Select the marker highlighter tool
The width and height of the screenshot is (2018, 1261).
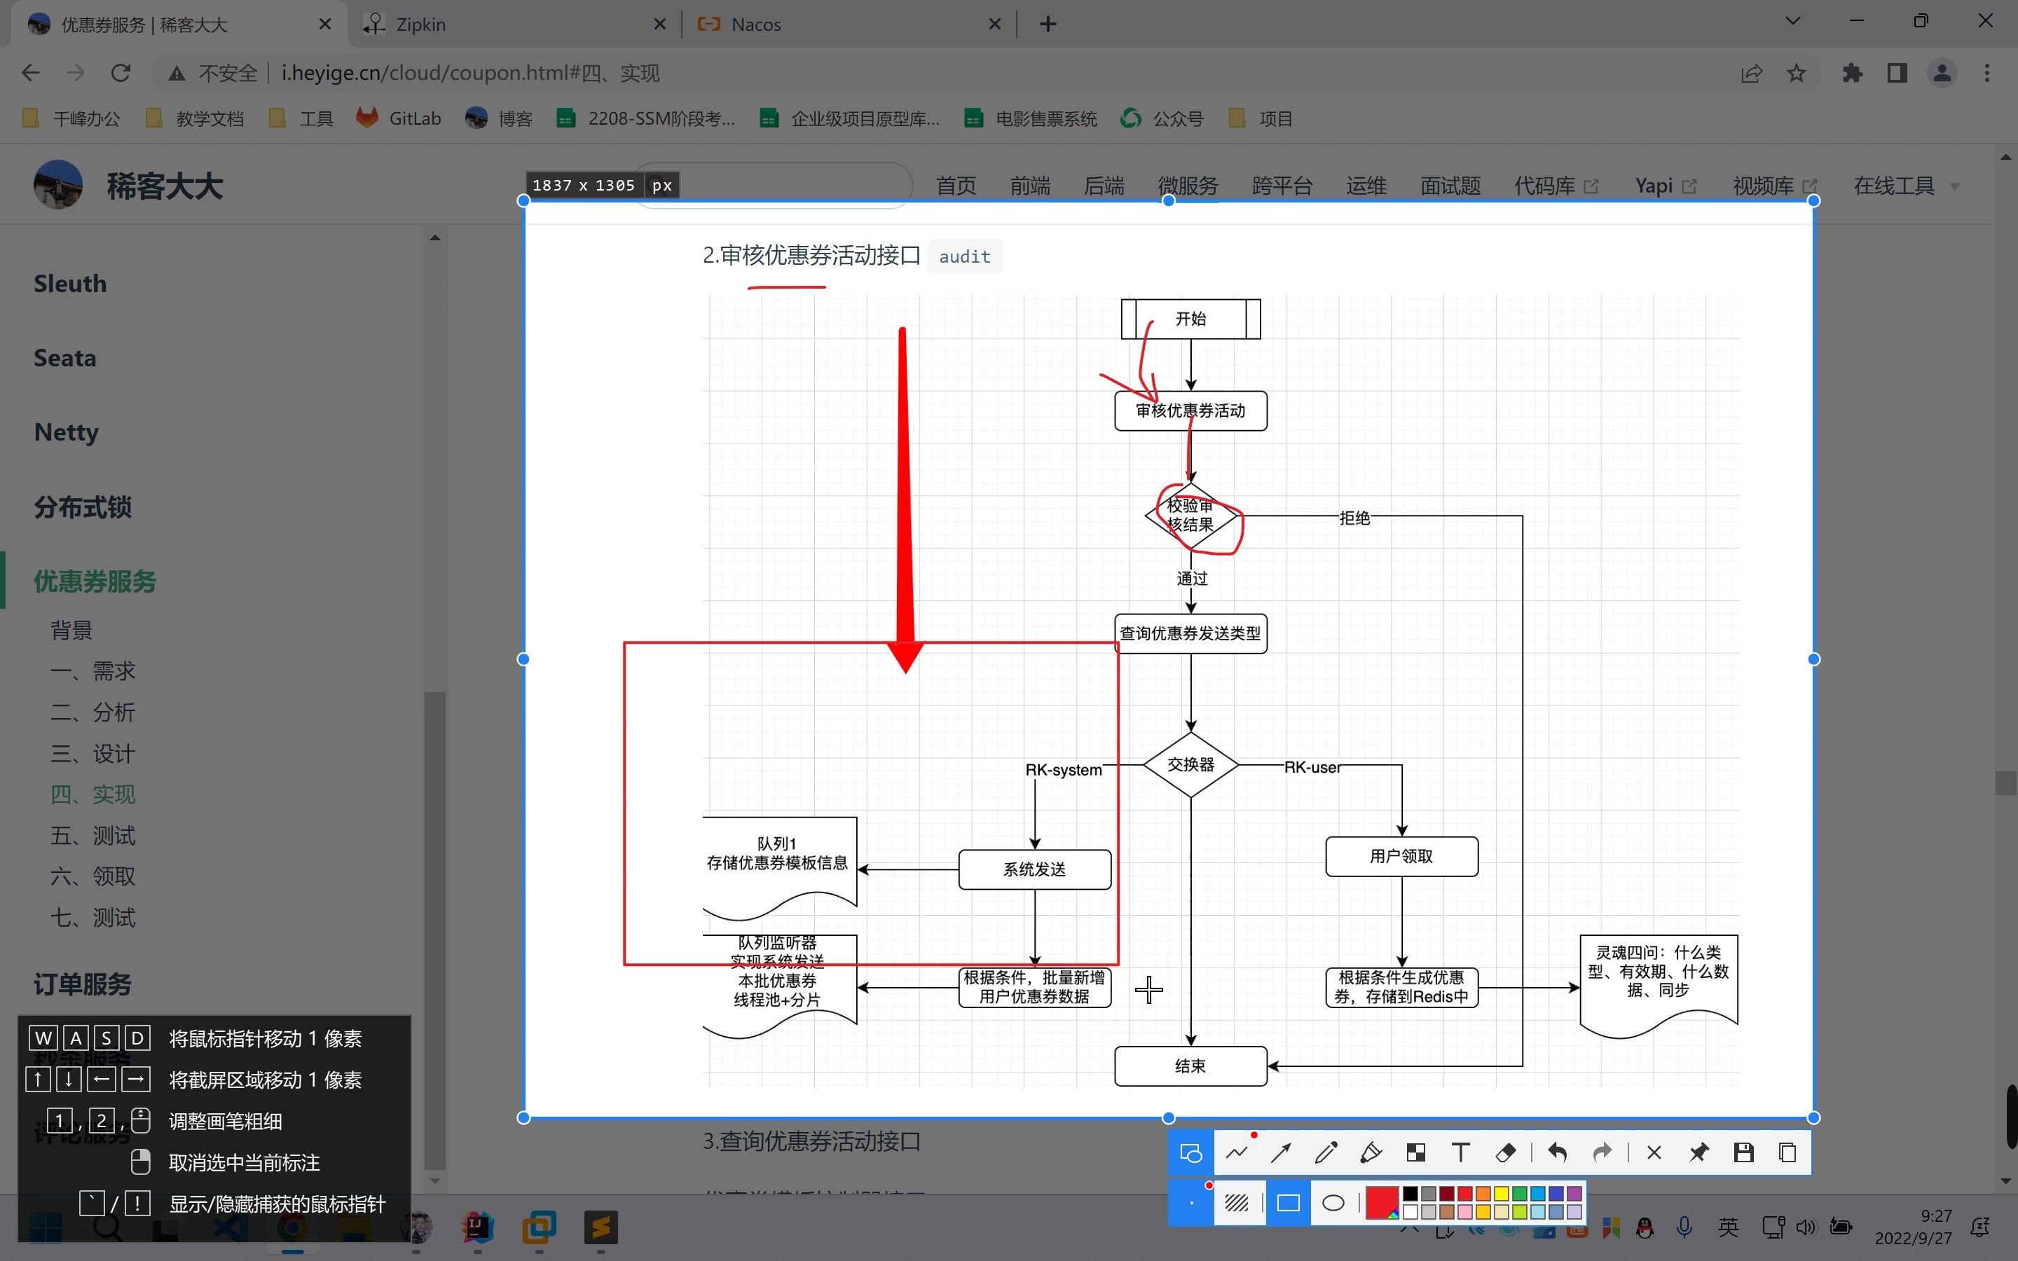click(x=1371, y=1152)
